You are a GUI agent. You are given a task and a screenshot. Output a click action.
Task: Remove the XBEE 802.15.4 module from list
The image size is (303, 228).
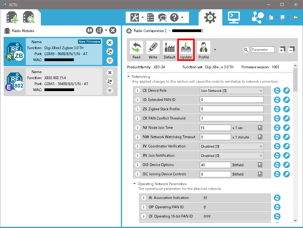tap(110, 73)
